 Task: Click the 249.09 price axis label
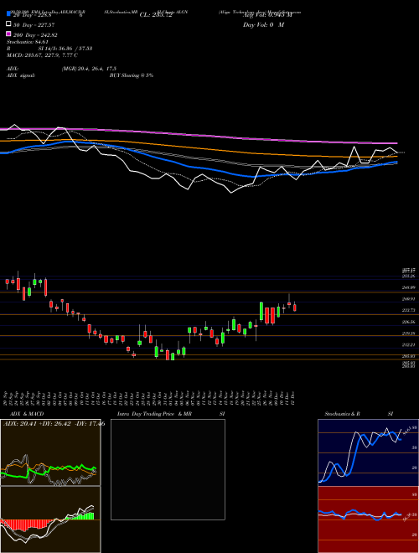pos(408,287)
